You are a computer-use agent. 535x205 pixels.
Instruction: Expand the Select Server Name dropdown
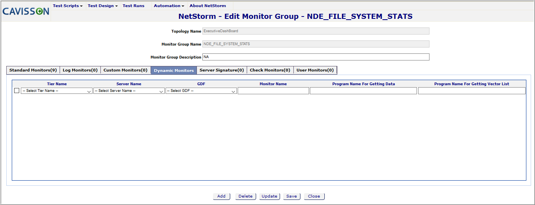[x=129, y=91]
